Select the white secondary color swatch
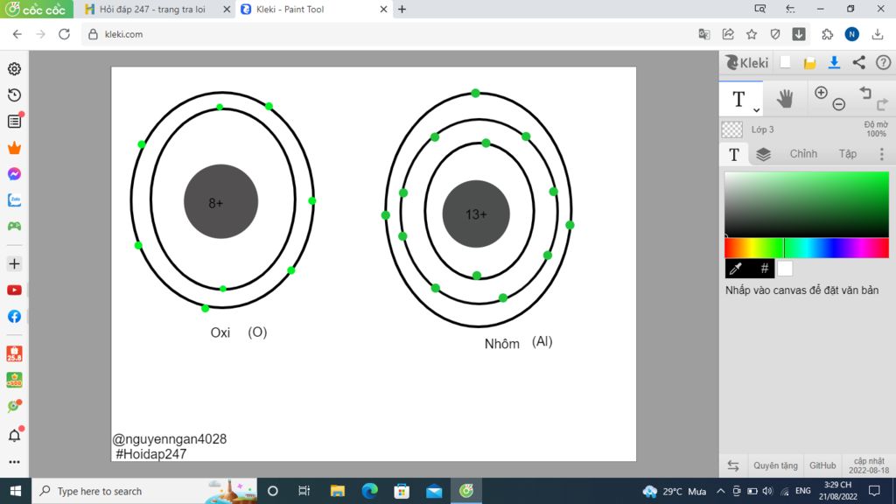The image size is (896, 504). point(785,268)
